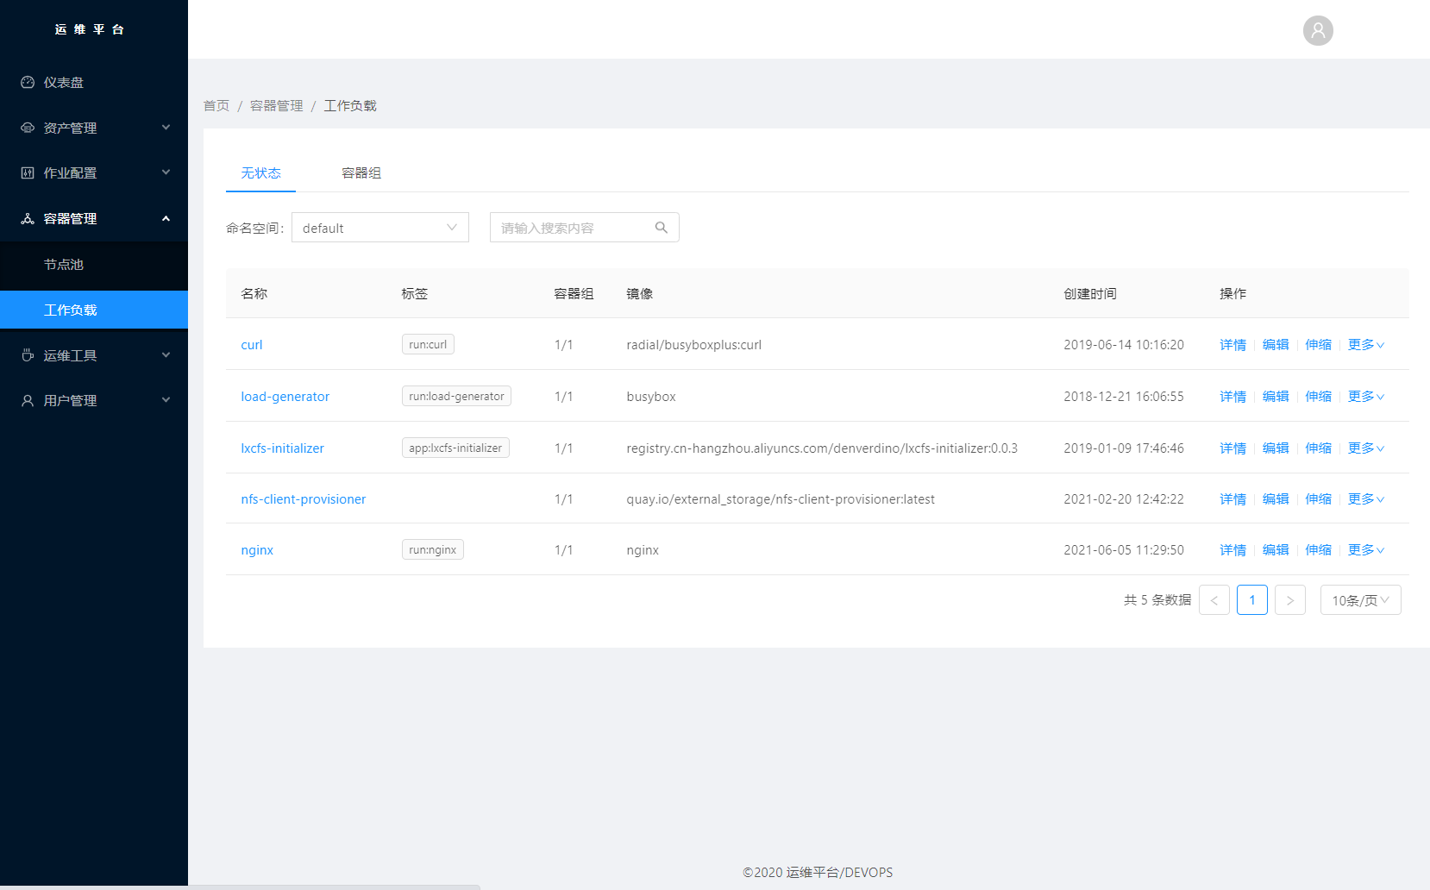Click the 容器管理 breadcrumb link
Image resolution: width=1430 pixels, height=890 pixels.
pos(277,106)
